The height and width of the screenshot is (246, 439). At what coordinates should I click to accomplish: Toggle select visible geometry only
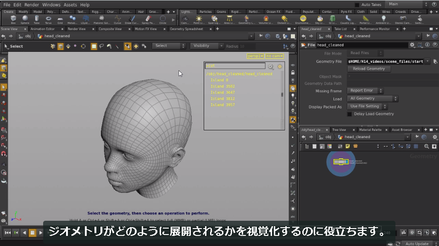[x=127, y=46]
